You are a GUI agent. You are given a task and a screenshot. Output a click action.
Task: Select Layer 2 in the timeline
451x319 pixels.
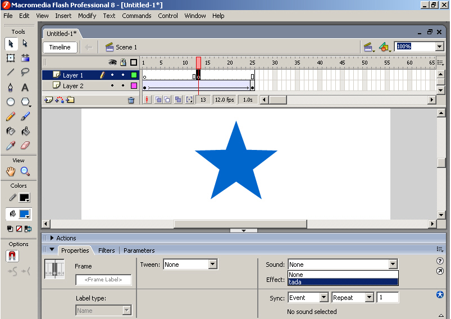[73, 86]
